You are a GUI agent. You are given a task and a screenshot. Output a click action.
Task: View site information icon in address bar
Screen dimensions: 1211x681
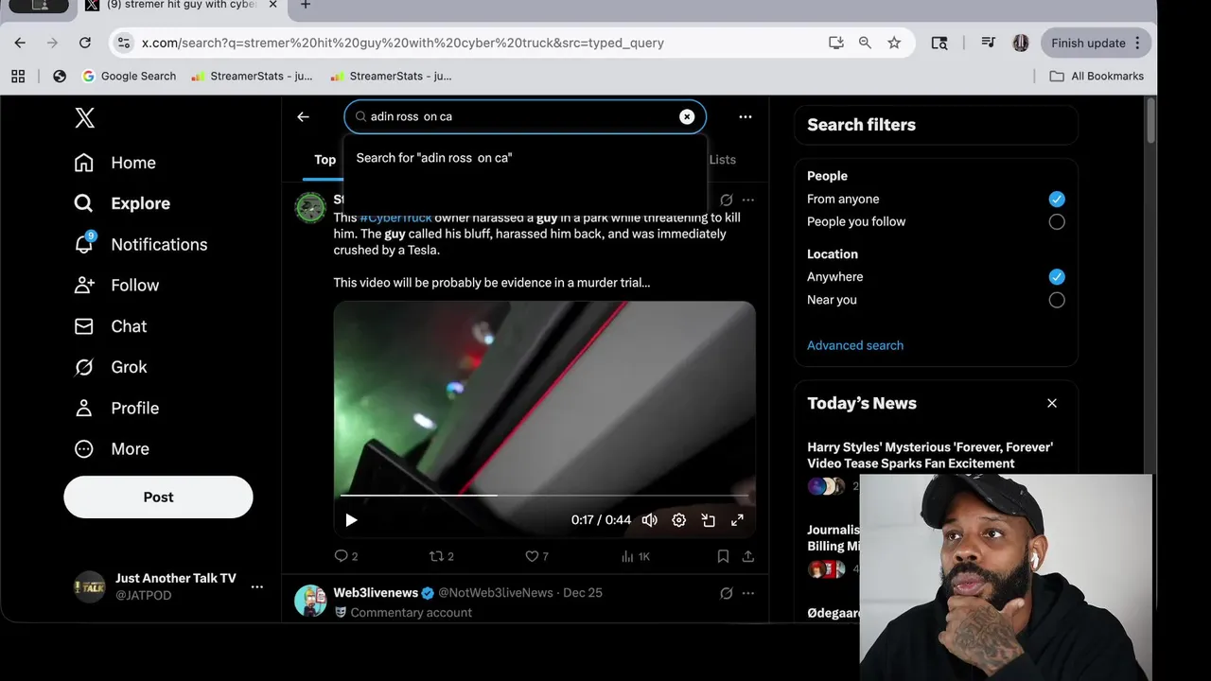click(122, 43)
